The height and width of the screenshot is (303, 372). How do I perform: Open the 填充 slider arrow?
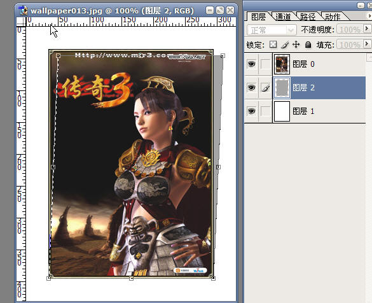pos(367,44)
